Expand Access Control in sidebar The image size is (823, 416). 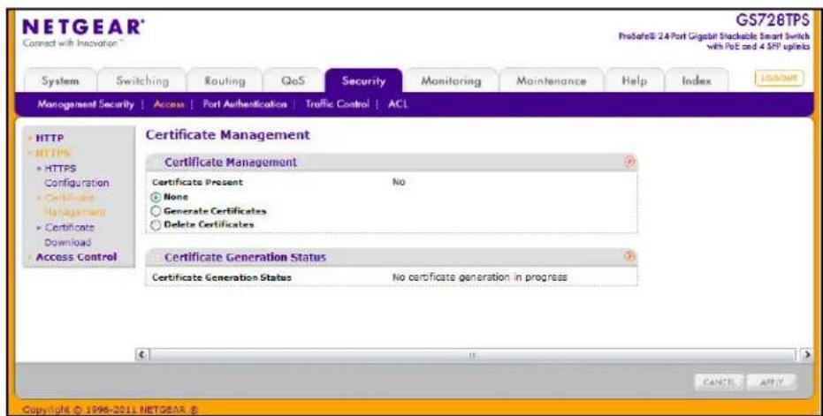coord(76,257)
